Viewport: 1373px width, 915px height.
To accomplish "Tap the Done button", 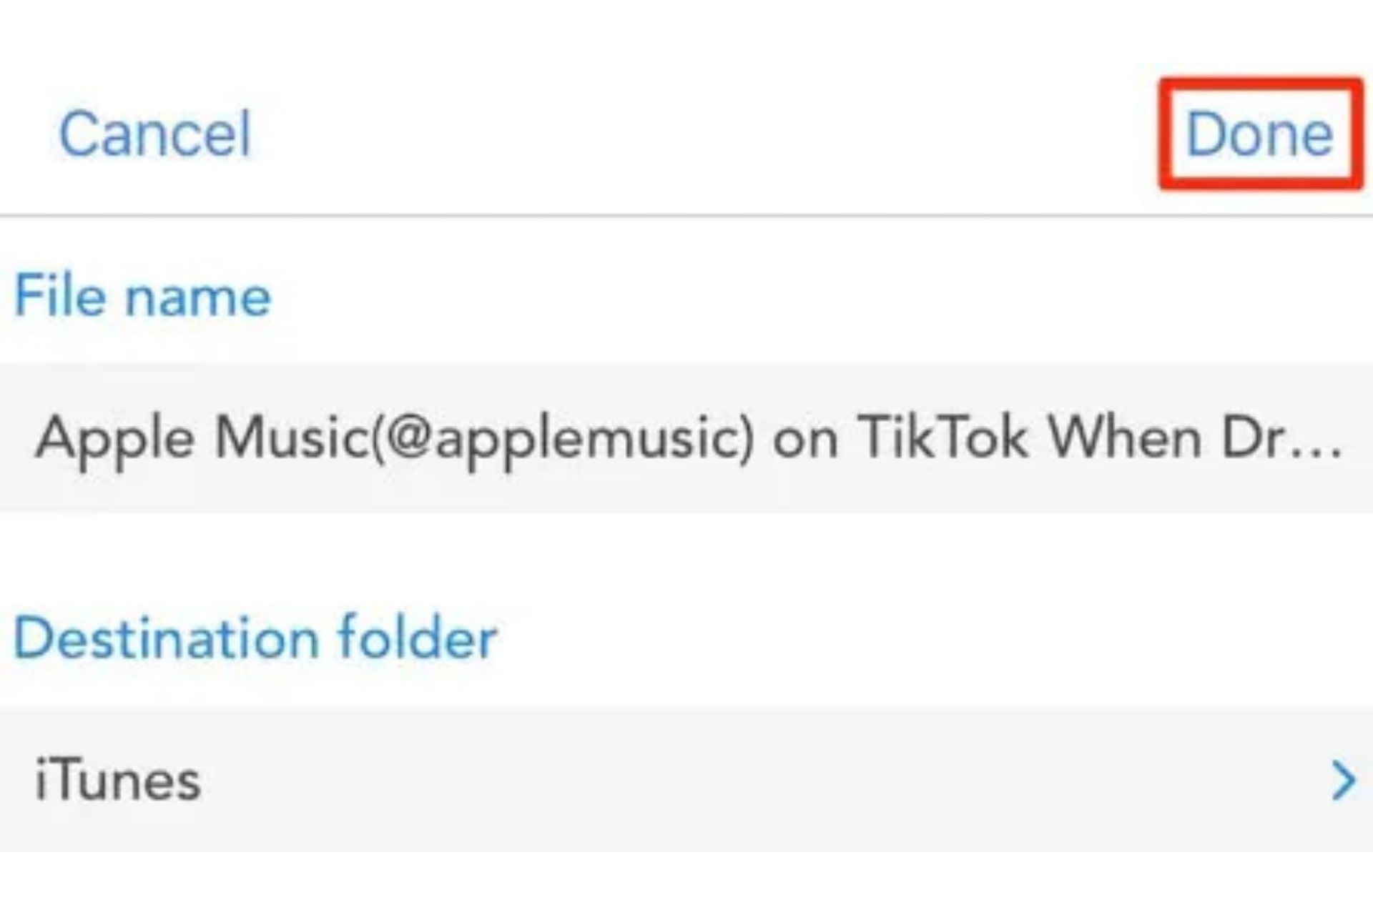I will click(x=1259, y=134).
